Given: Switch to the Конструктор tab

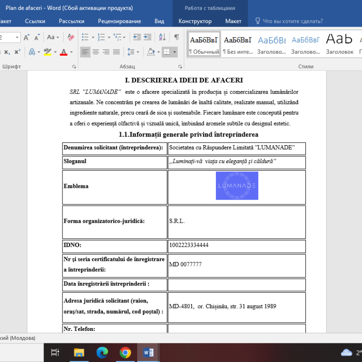Looking at the screenshot, I should coord(195,21).
